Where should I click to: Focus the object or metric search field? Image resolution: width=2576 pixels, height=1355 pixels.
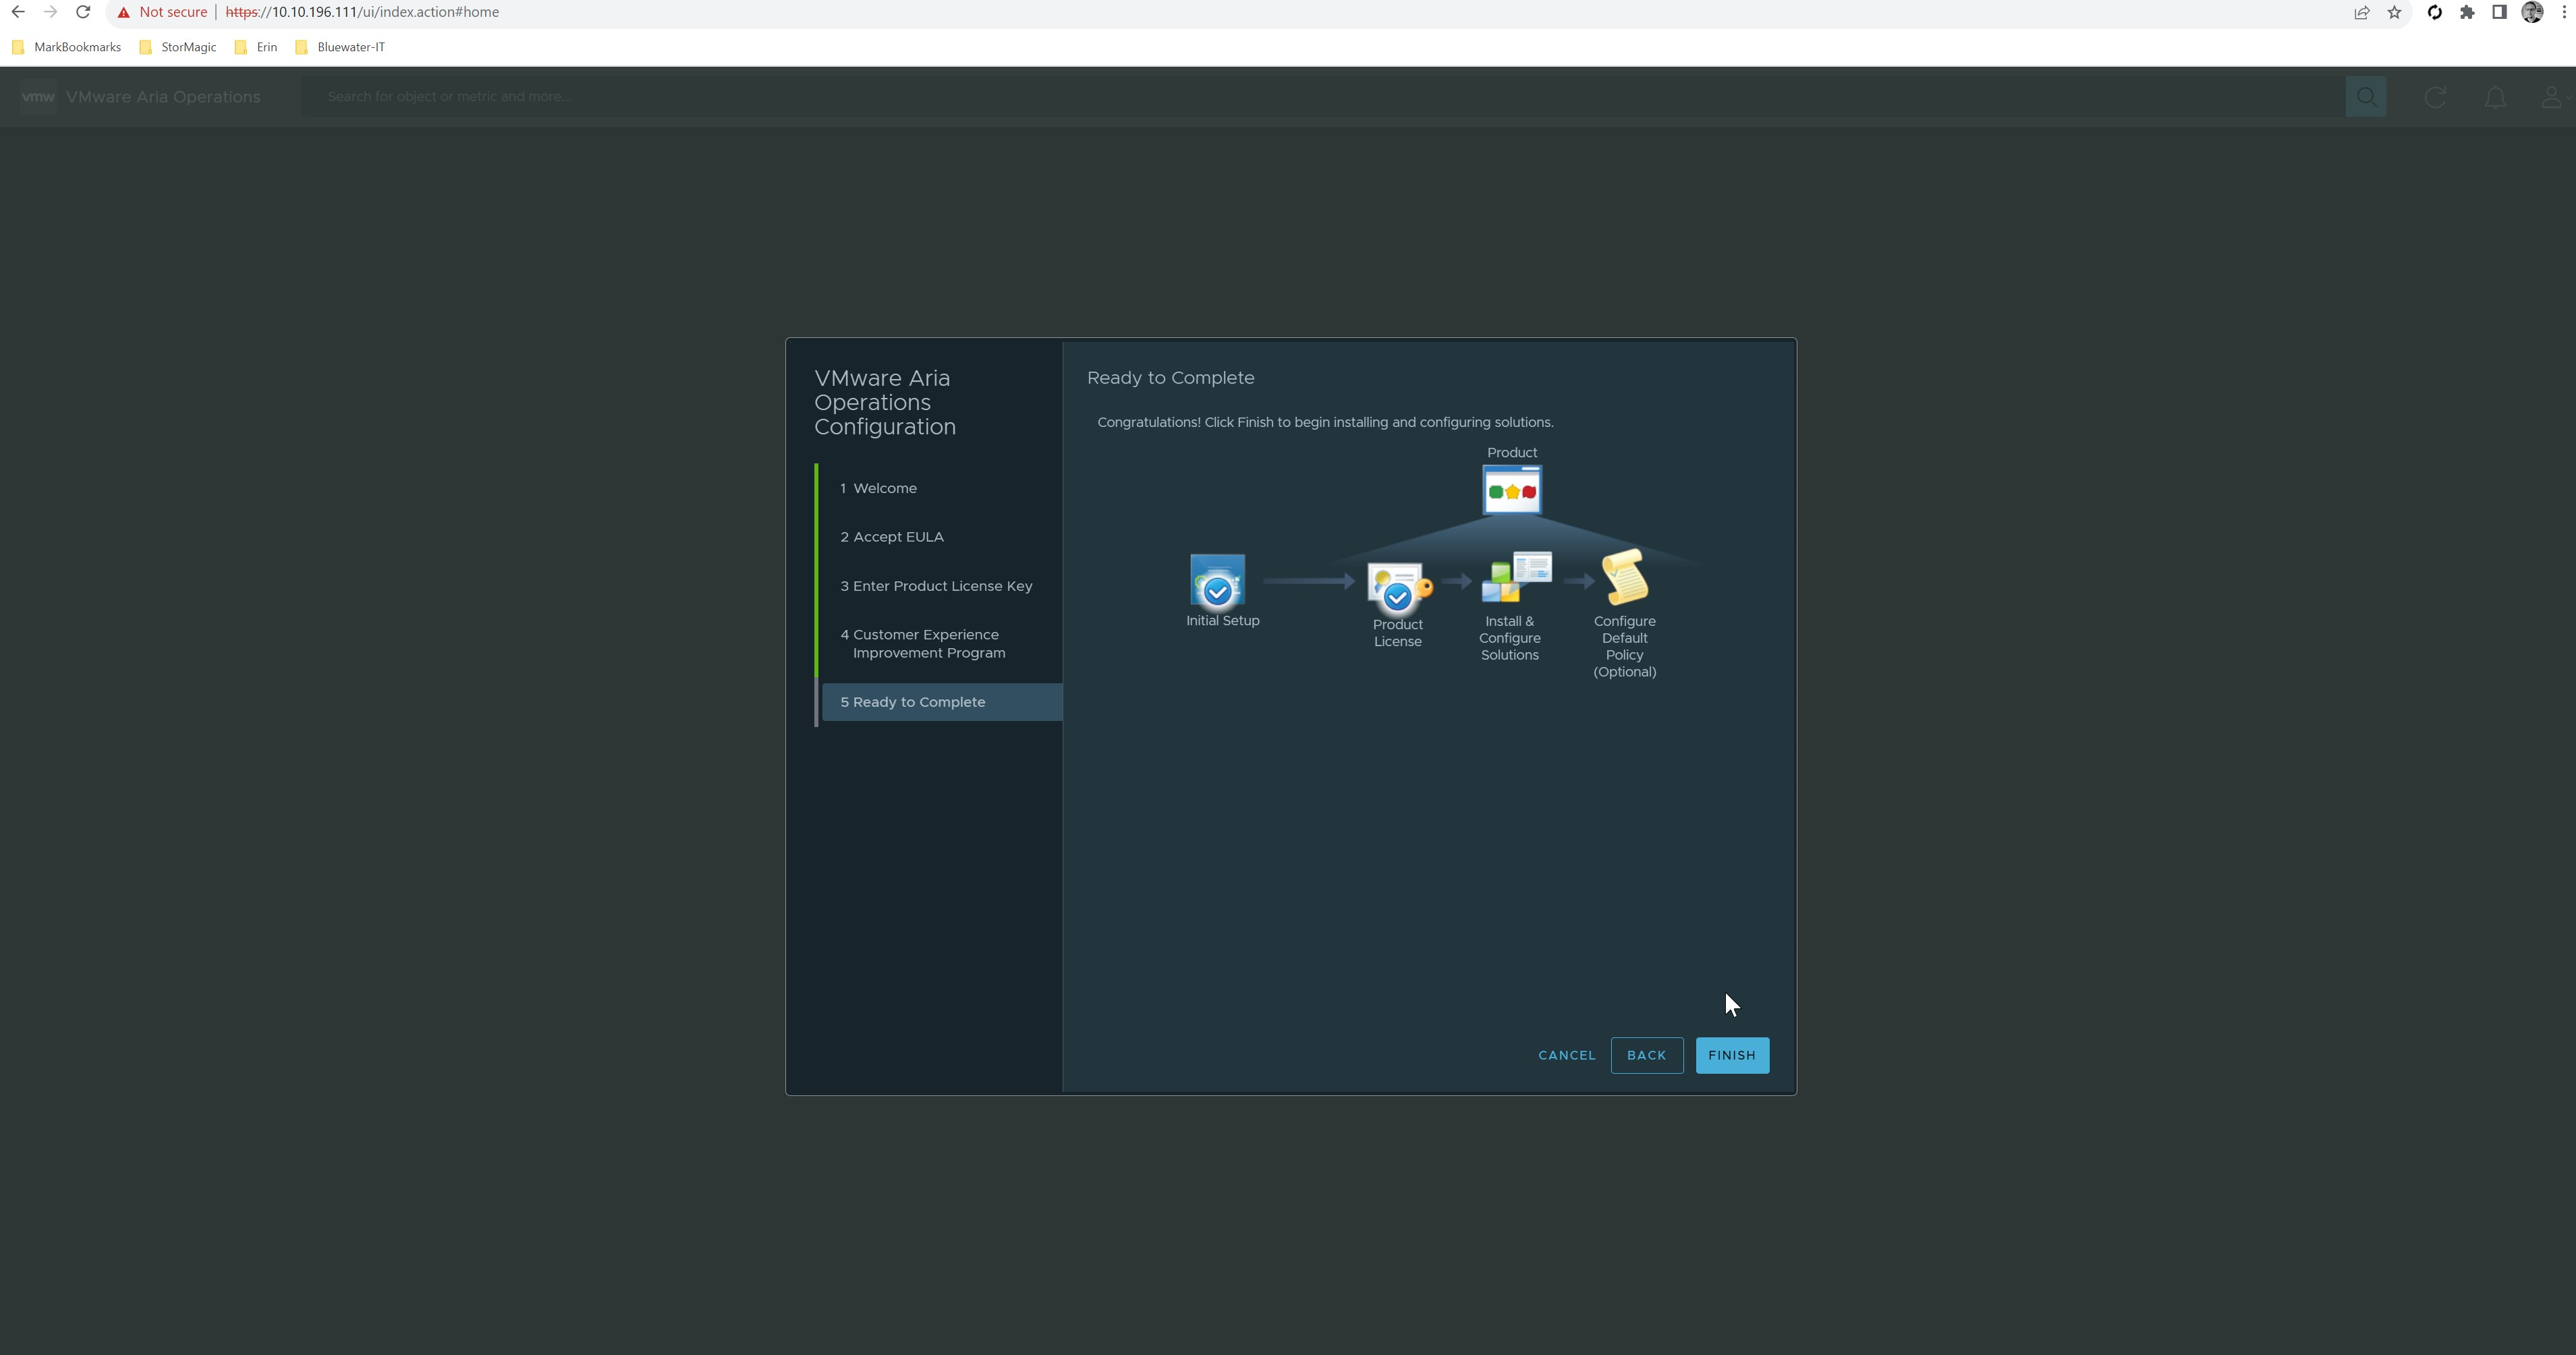pos(1323,97)
